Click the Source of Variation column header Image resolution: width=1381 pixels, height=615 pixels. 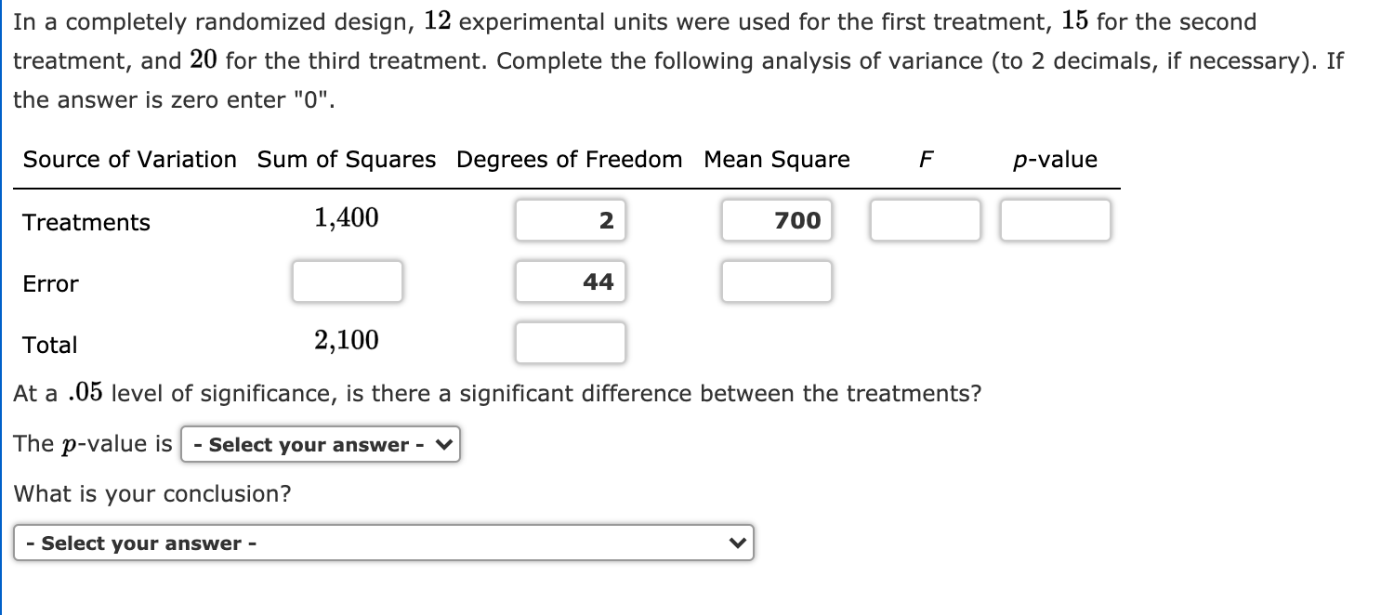(129, 159)
